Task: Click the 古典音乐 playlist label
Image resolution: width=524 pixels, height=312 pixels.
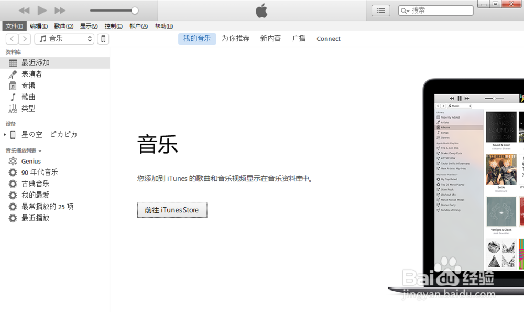Action: 36,184
